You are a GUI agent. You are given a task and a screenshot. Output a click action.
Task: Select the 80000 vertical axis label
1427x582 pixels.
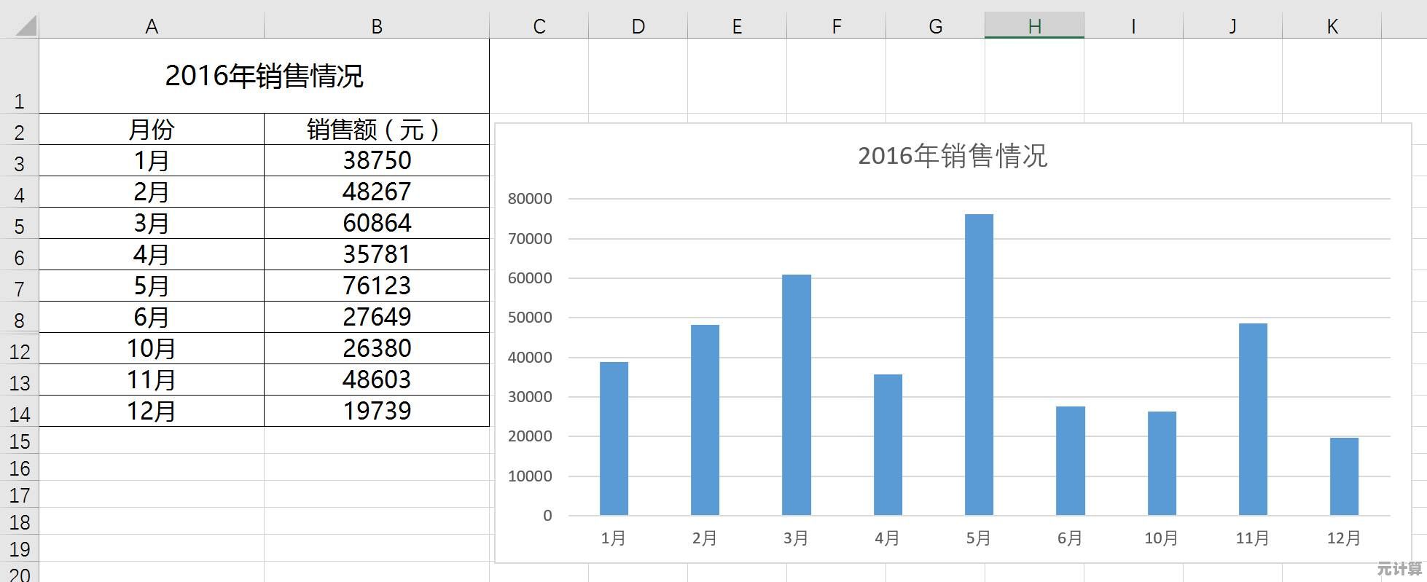click(x=530, y=199)
